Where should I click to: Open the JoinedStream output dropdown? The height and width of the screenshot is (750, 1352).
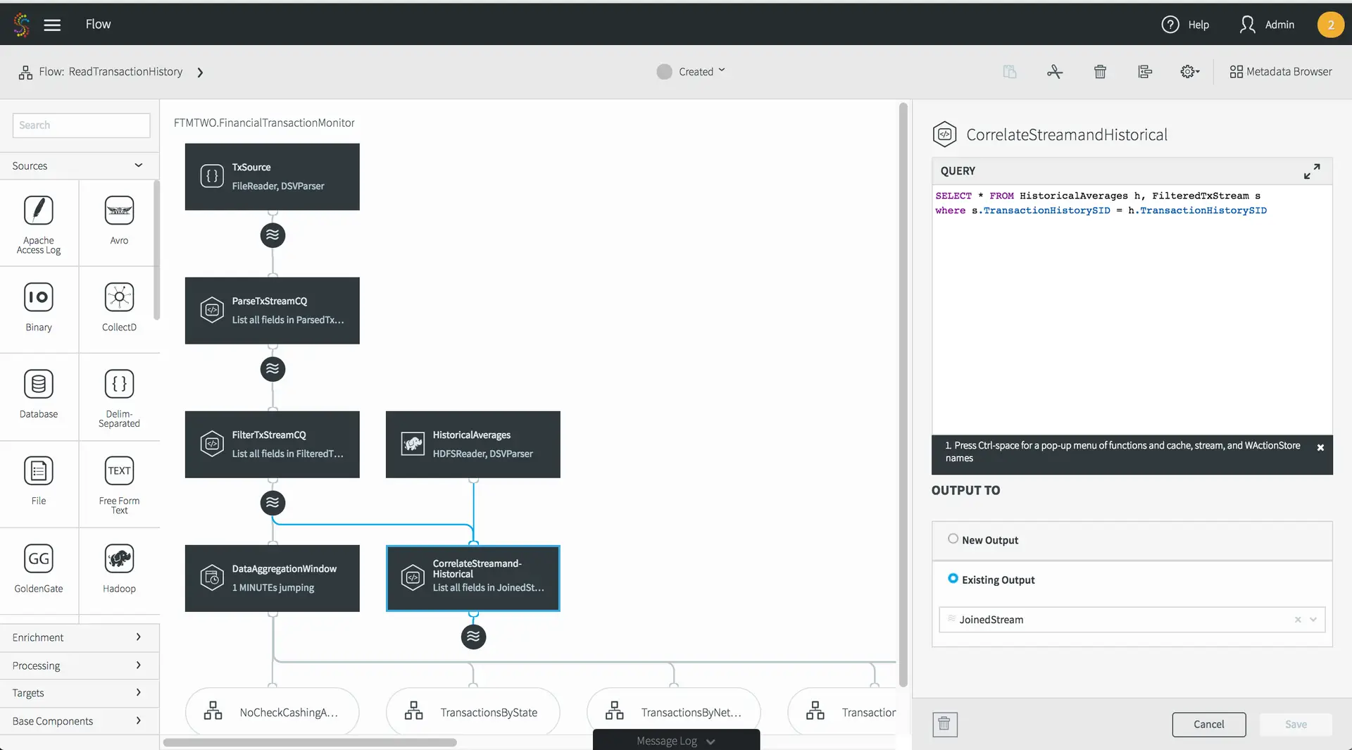point(1313,620)
